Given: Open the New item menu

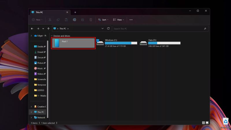Looking at the screenshot, I should point(37,20).
